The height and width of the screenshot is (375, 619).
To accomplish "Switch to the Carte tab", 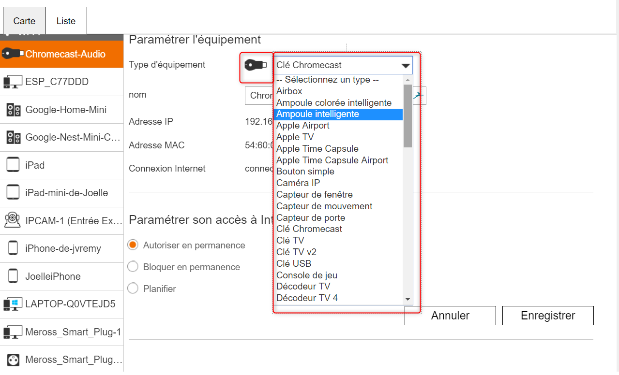I will pyautogui.click(x=24, y=21).
